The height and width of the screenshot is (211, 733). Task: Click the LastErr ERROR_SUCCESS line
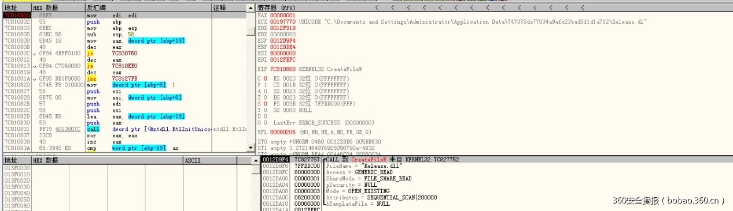[324, 123]
